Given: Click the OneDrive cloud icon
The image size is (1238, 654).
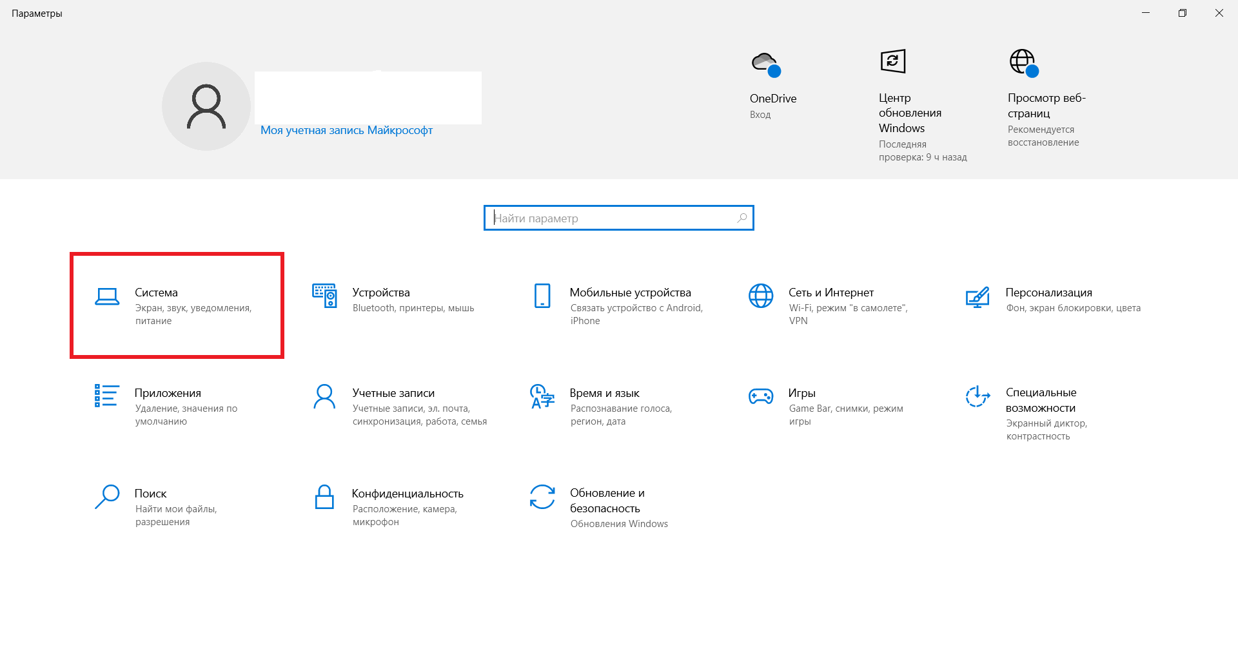Looking at the screenshot, I should (766, 64).
